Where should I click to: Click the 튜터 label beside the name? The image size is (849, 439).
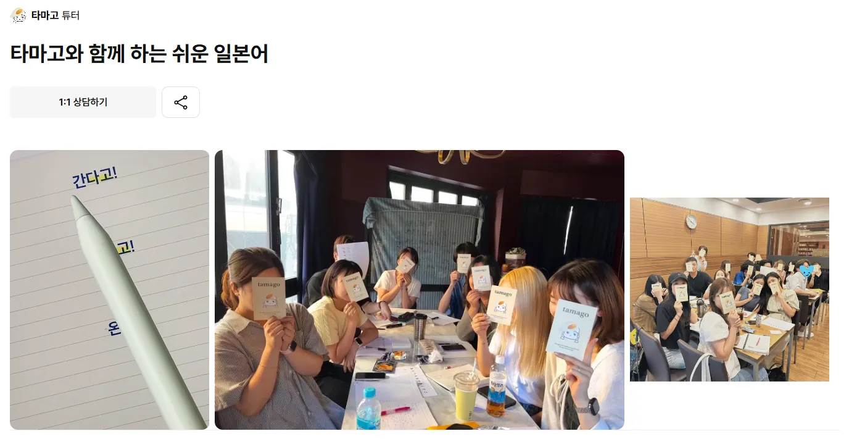click(70, 15)
